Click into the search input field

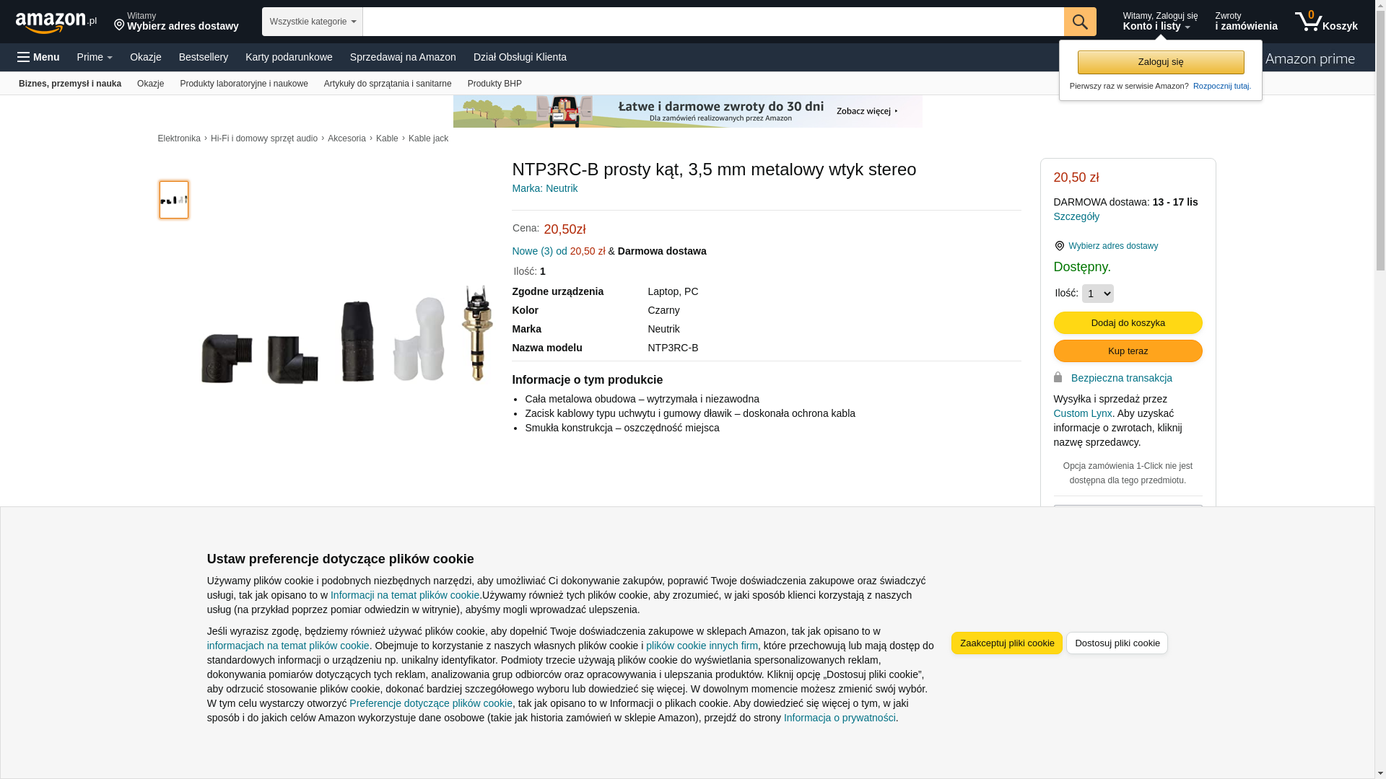point(712,22)
